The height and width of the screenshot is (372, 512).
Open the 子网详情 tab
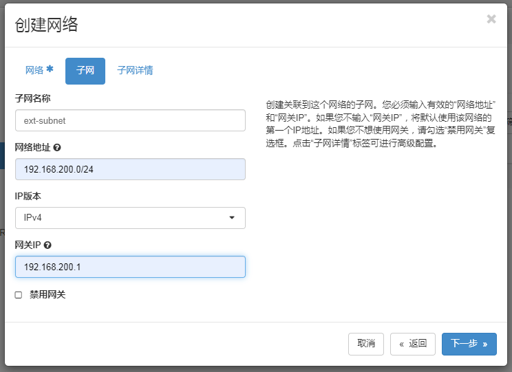click(135, 71)
